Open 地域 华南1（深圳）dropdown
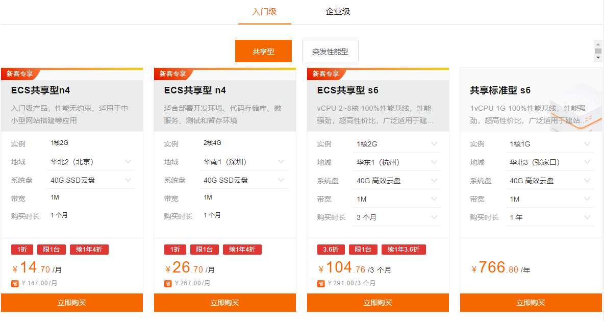 (x=244, y=162)
